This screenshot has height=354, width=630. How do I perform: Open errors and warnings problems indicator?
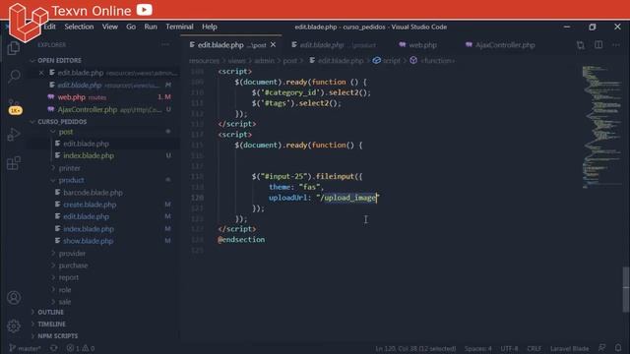click(81, 348)
